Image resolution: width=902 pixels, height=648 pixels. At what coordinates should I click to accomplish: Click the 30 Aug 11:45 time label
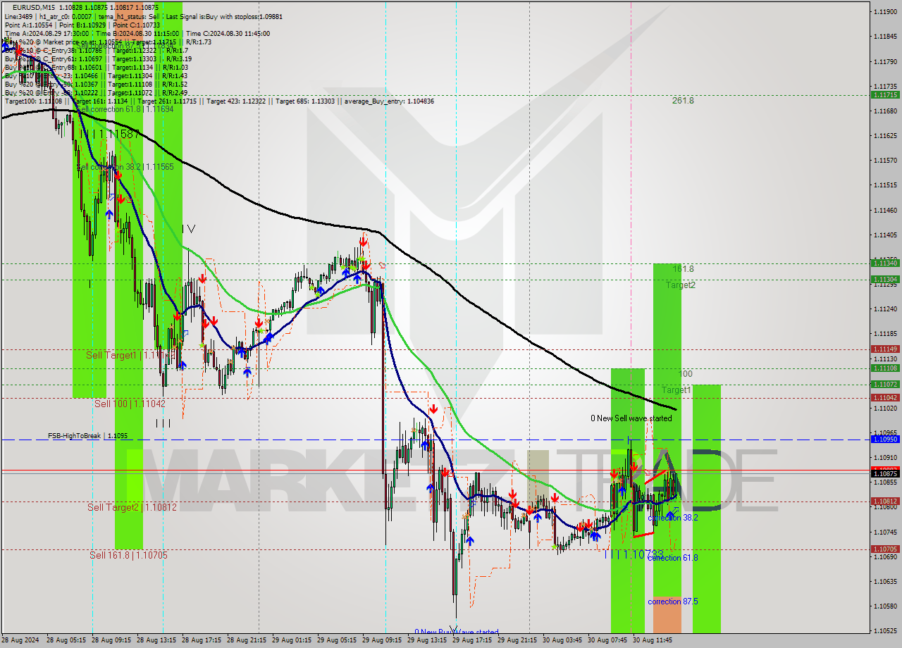point(654,640)
